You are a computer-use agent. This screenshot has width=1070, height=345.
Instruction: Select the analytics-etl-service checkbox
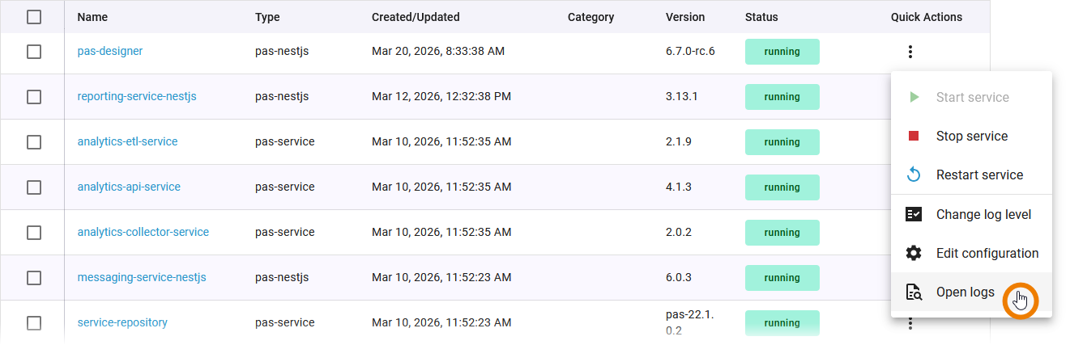(34, 142)
